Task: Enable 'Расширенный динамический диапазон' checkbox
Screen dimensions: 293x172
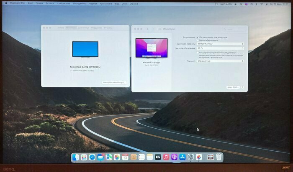Action: [x=198, y=52]
